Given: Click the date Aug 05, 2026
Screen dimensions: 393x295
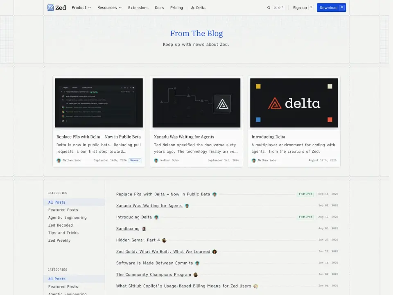Looking at the screenshot, I should (x=328, y=229).
